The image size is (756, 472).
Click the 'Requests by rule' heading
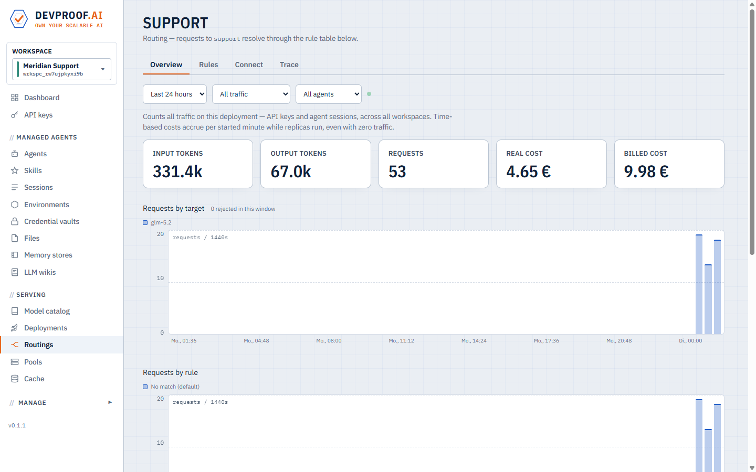pos(170,372)
